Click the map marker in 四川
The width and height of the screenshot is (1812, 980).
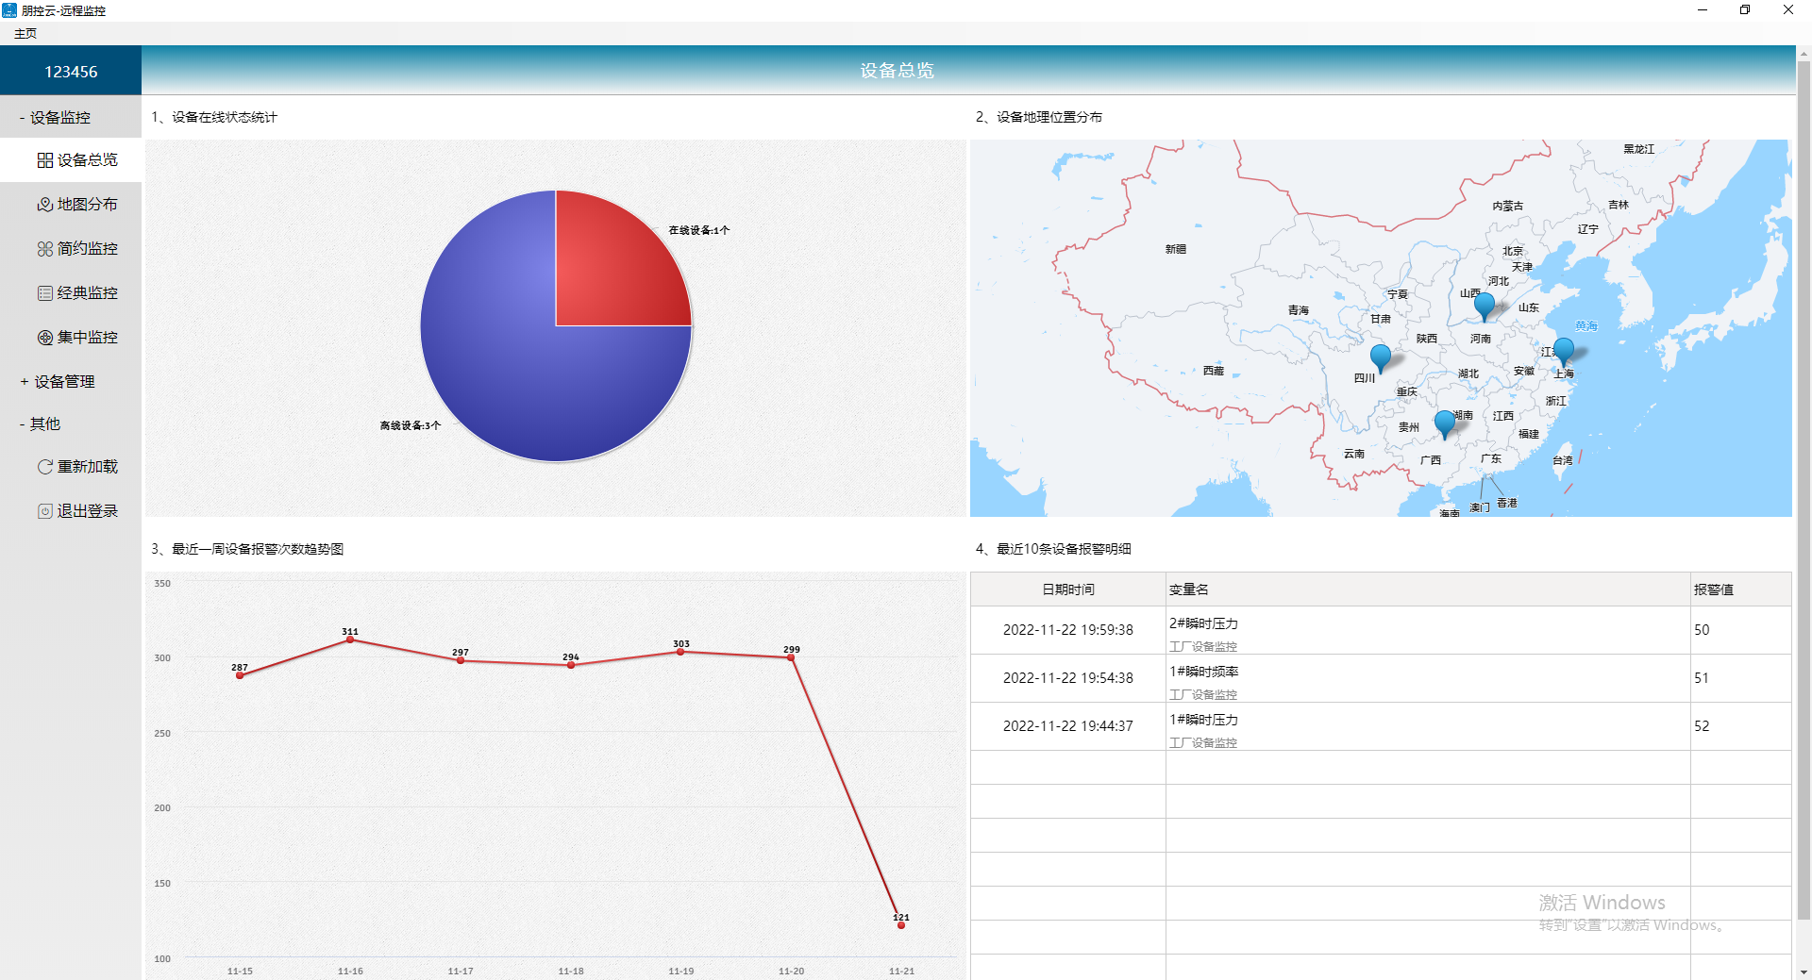(1380, 357)
